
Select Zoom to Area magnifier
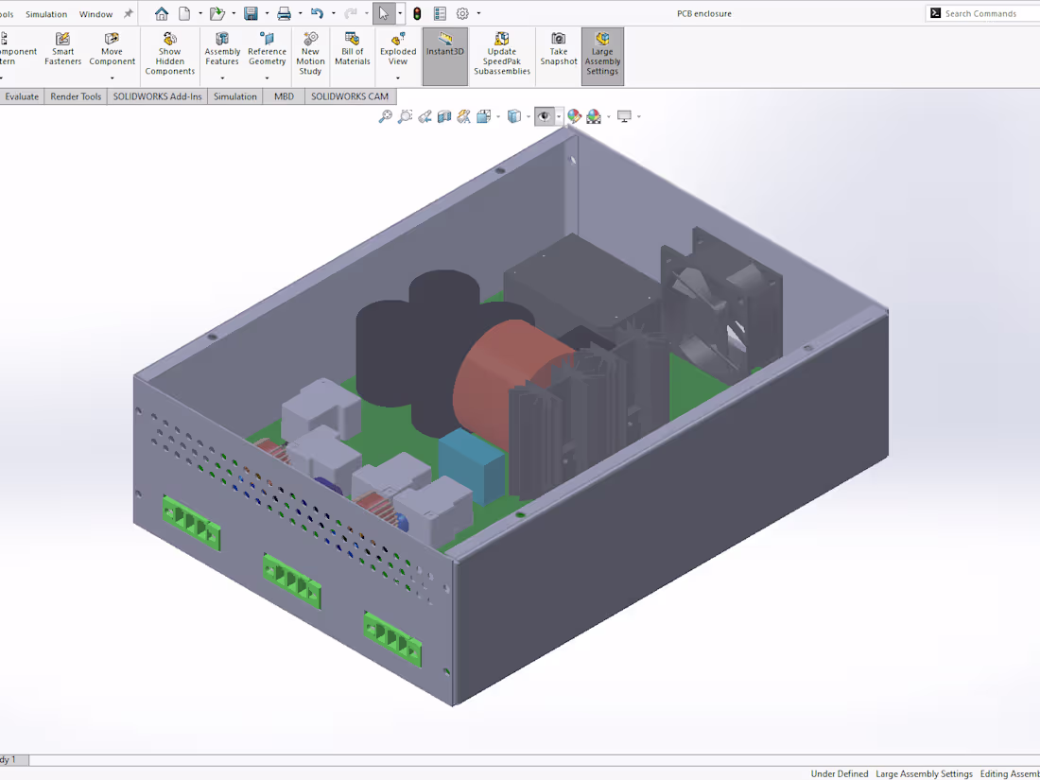405,116
